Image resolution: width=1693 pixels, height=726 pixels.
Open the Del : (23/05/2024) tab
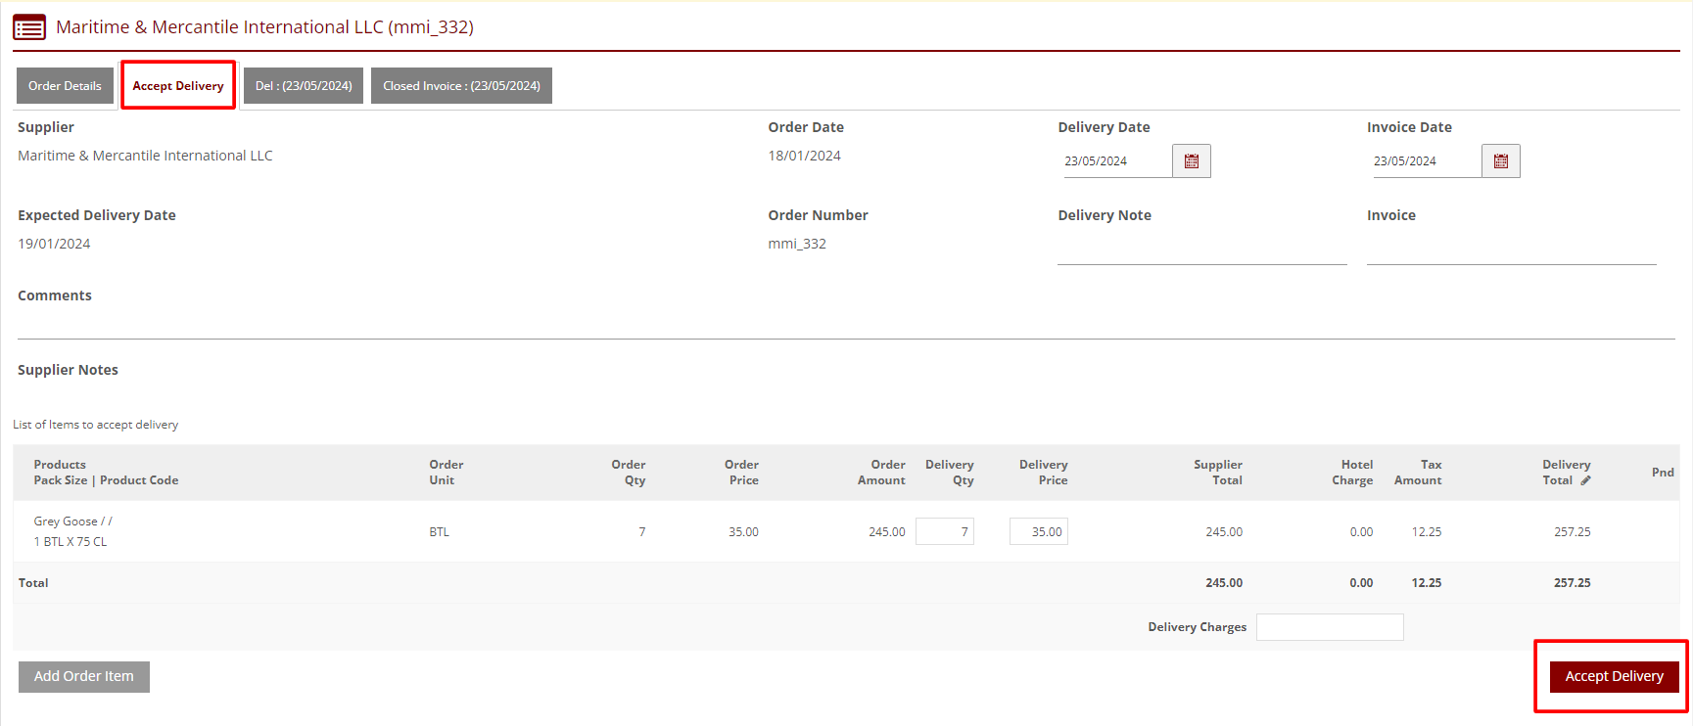pyautogui.click(x=304, y=86)
